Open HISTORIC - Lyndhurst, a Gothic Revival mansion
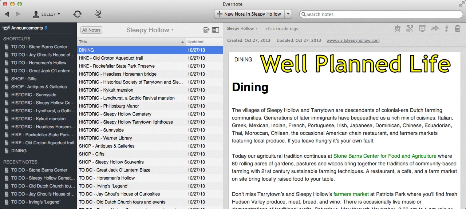 tap(150, 98)
